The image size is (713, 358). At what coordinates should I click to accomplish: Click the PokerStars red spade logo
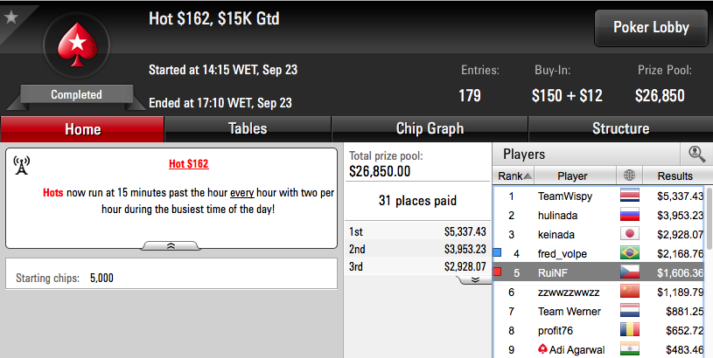click(x=77, y=45)
